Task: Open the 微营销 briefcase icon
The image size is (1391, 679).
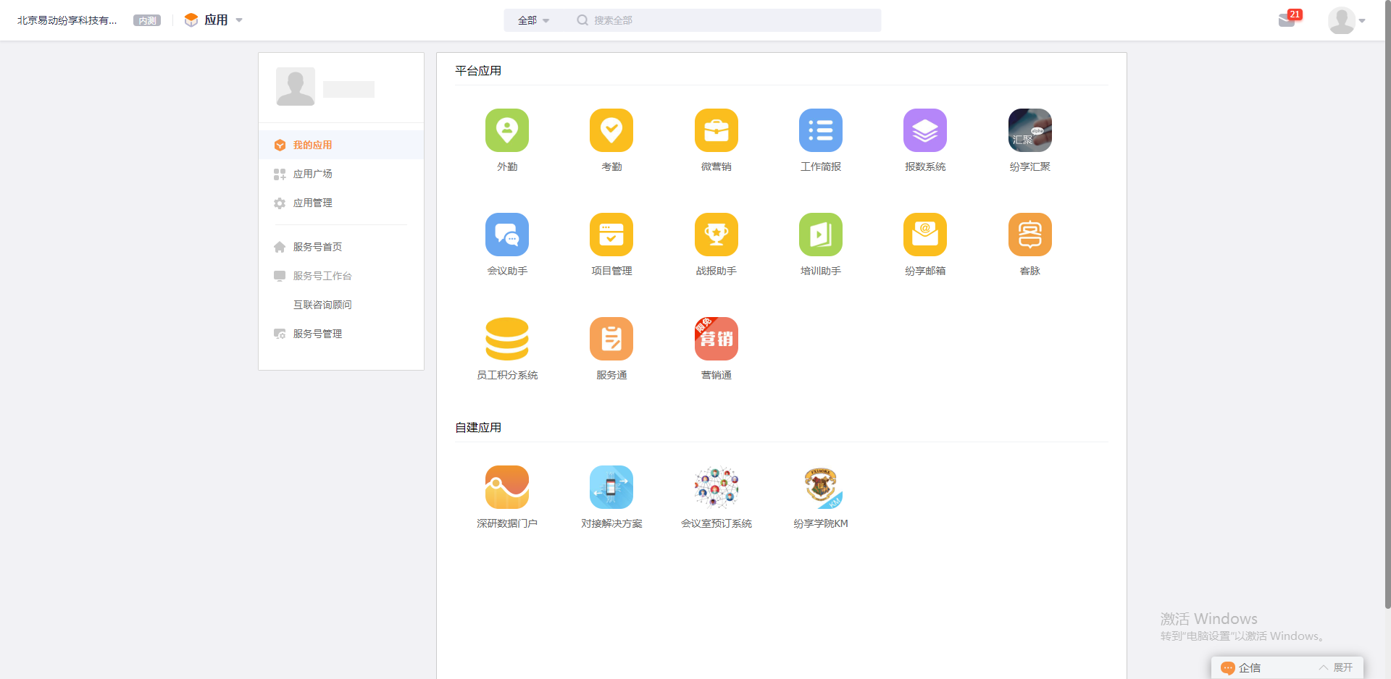Action: click(x=717, y=130)
